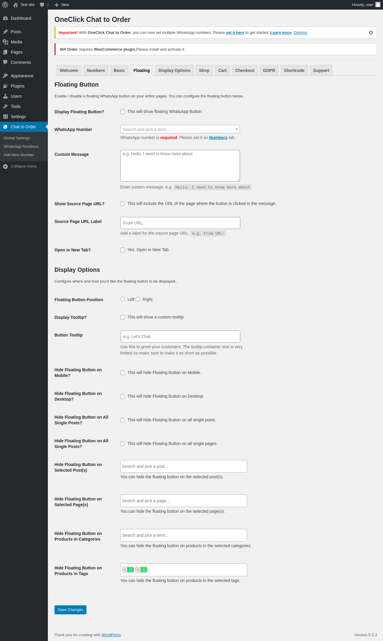Tick Yes, Open in New Tab
This screenshot has height=641, width=383.
point(123,250)
